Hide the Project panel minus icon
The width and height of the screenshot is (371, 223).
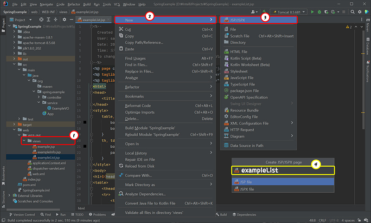[x=71, y=20]
